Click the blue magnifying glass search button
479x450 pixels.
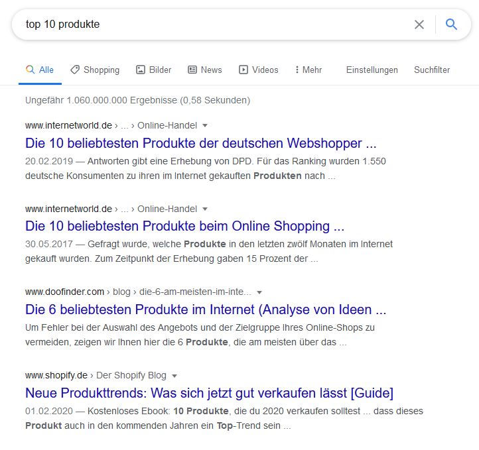[x=451, y=24]
